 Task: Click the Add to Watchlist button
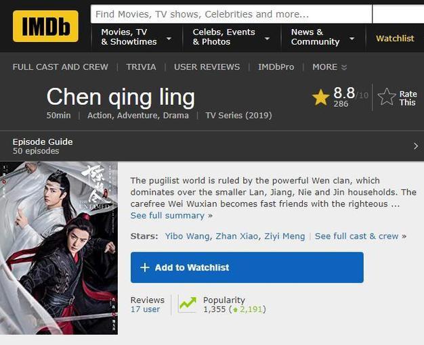click(x=247, y=267)
